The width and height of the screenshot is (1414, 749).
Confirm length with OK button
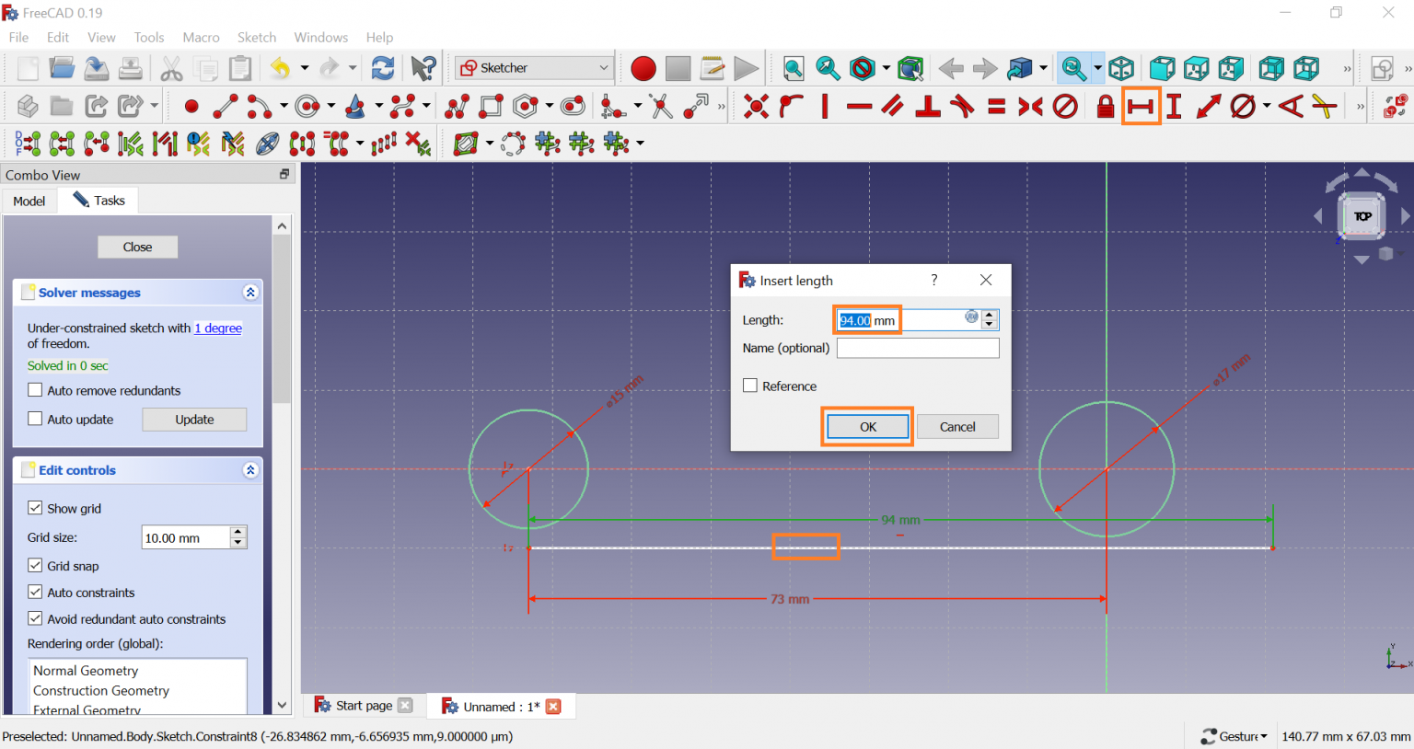[867, 427]
